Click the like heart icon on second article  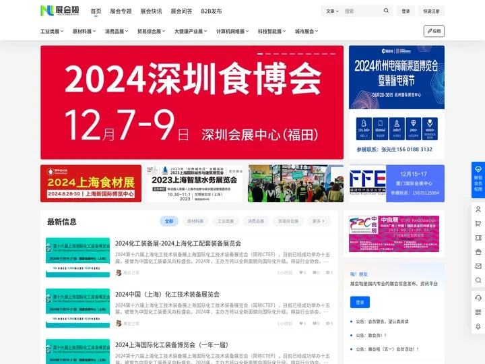[x=301, y=324]
